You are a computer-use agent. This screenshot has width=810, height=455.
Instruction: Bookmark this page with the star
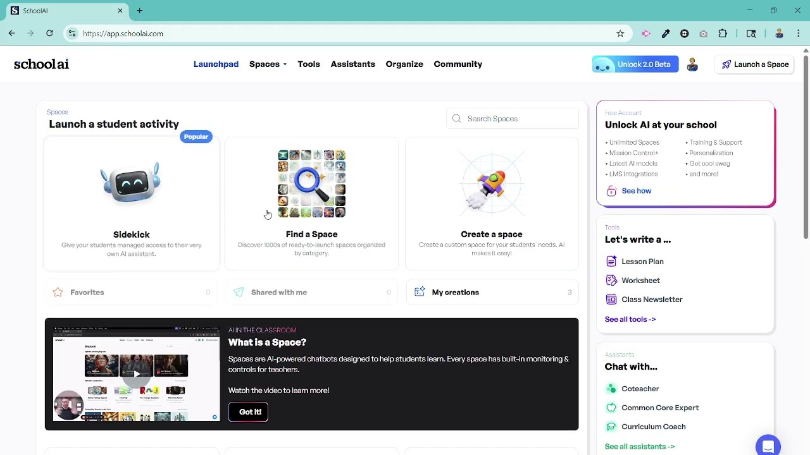(x=620, y=33)
